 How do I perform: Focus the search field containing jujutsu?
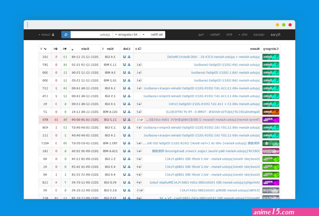[x=92, y=35]
